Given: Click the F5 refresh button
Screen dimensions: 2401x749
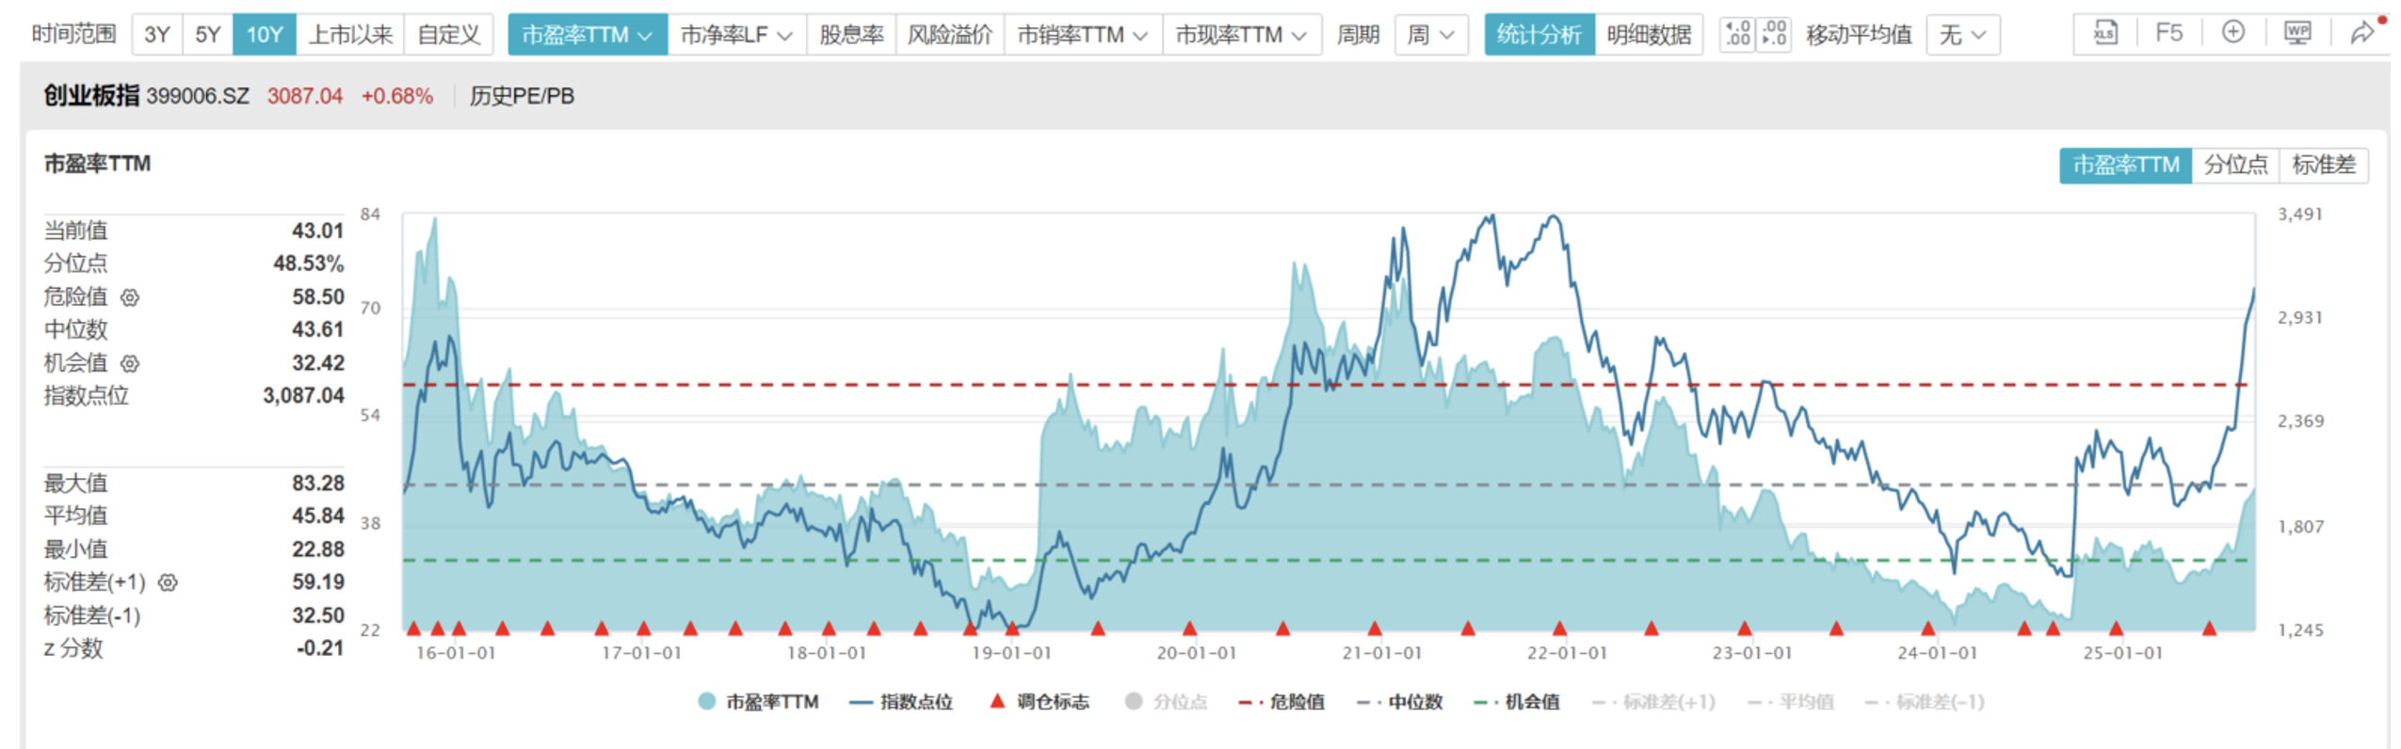Looking at the screenshot, I should coord(2168,35).
